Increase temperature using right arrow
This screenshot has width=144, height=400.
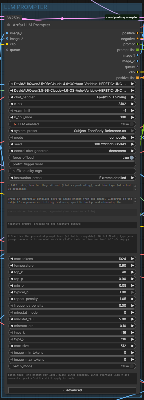pos(133,265)
